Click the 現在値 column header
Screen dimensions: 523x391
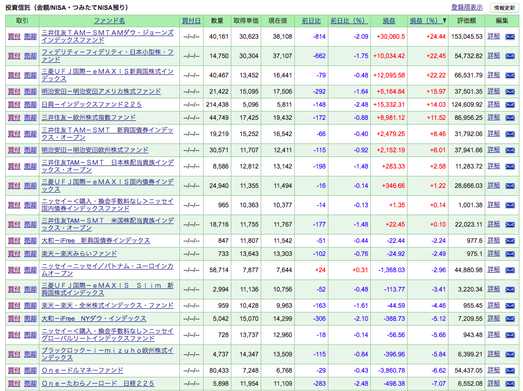click(278, 20)
